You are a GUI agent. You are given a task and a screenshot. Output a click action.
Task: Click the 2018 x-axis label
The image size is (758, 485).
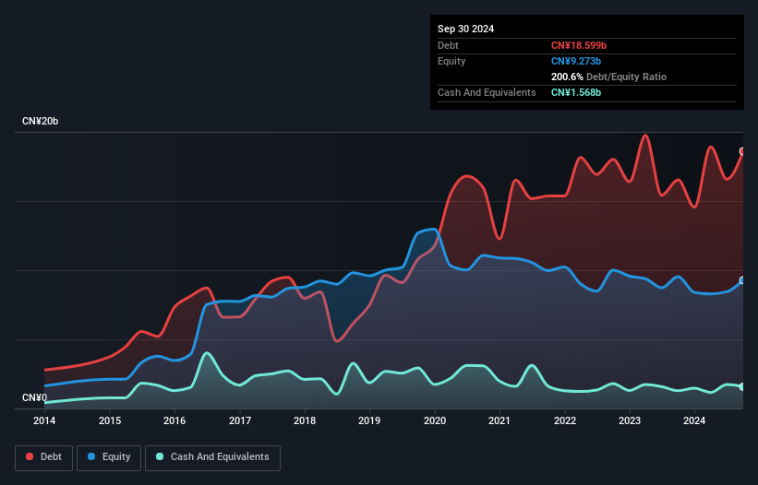coord(305,420)
